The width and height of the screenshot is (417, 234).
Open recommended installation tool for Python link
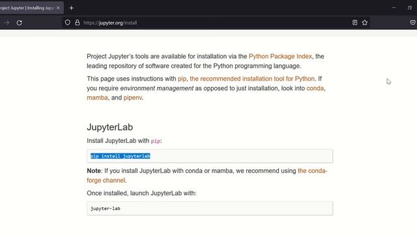pos(252,79)
